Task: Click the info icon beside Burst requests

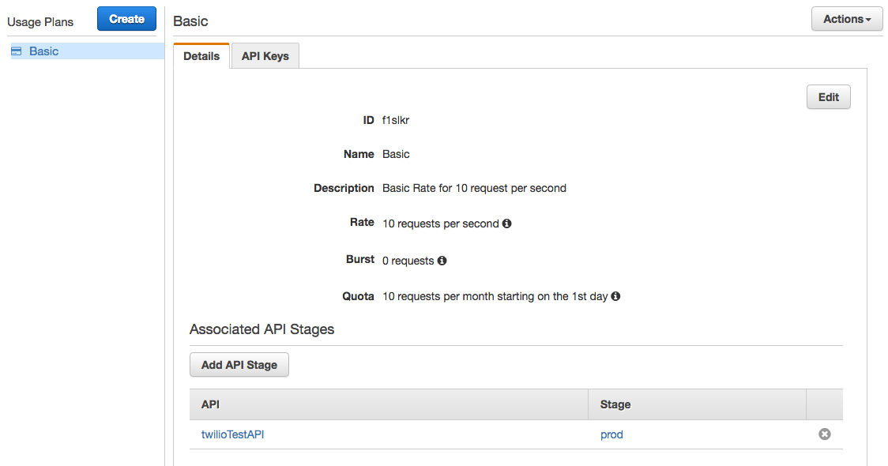Action: pos(442,261)
